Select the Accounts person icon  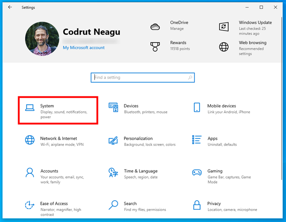pyautogui.click(x=30, y=172)
